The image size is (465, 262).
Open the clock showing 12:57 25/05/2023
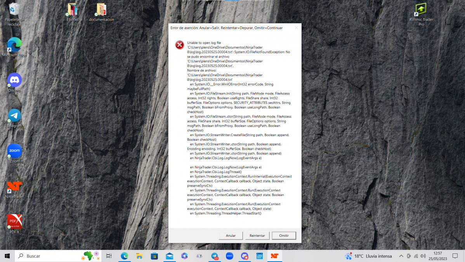point(438,256)
